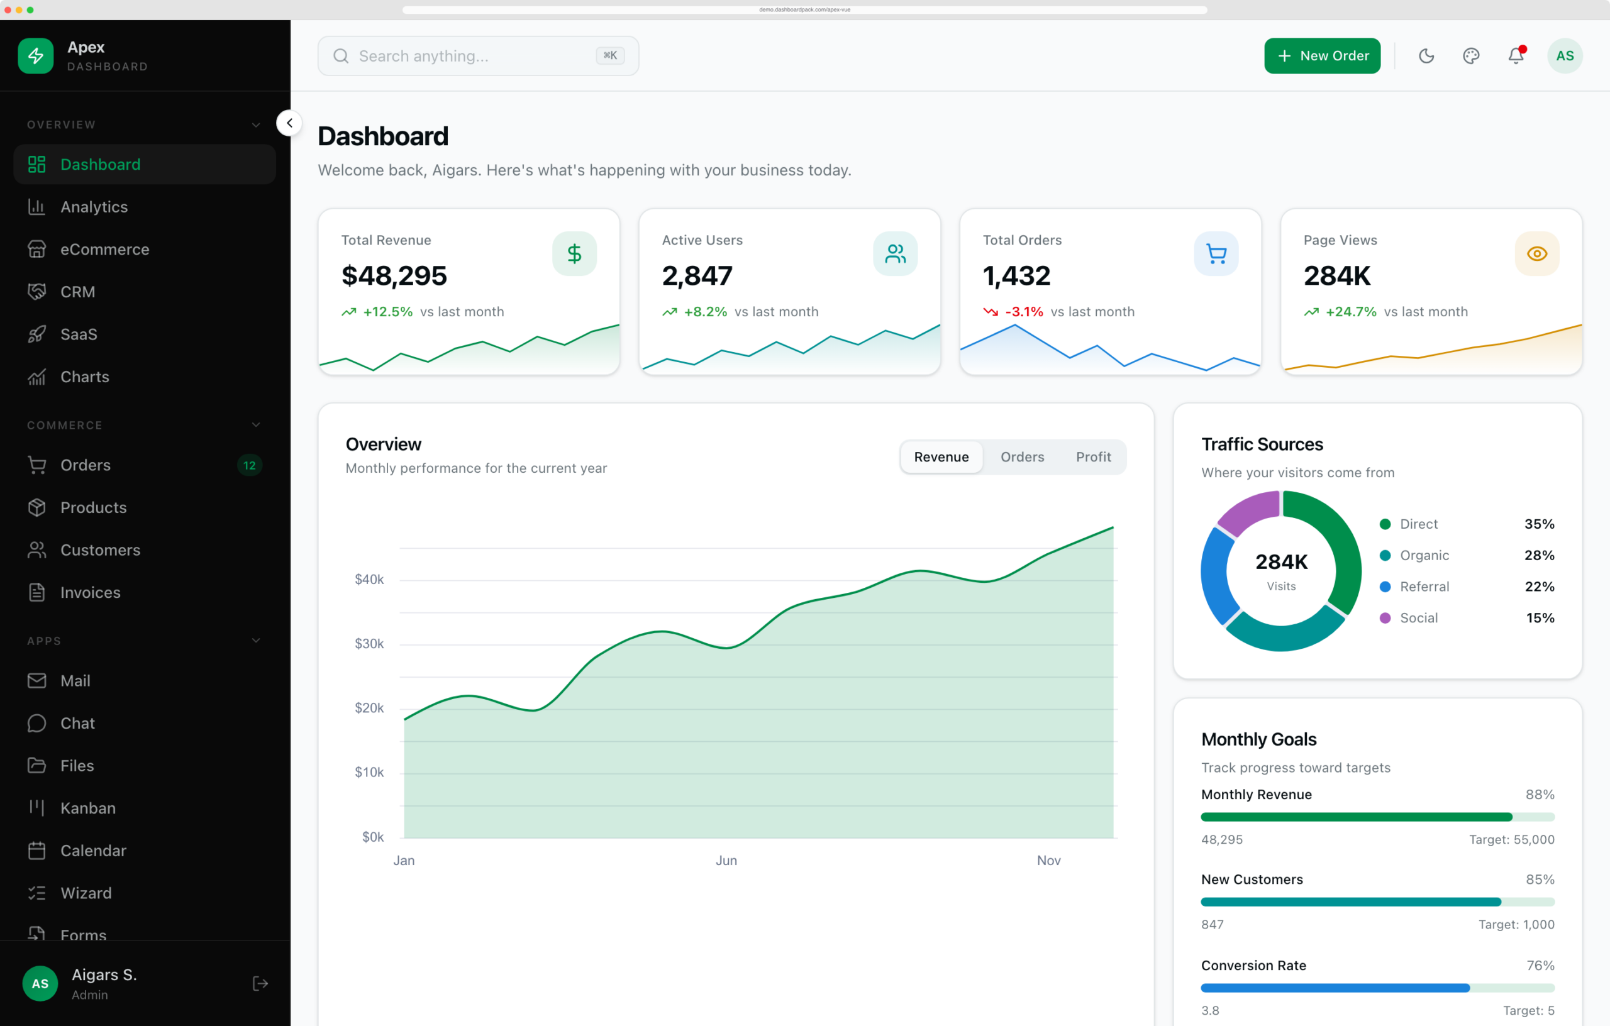Click the search magnifier icon
The image size is (1610, 1026).
click(341, 56)
